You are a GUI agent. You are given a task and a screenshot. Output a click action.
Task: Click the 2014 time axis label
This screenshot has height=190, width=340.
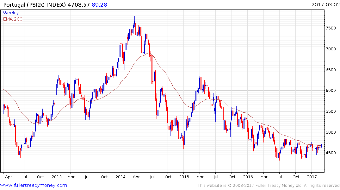[x=121, y=177]
